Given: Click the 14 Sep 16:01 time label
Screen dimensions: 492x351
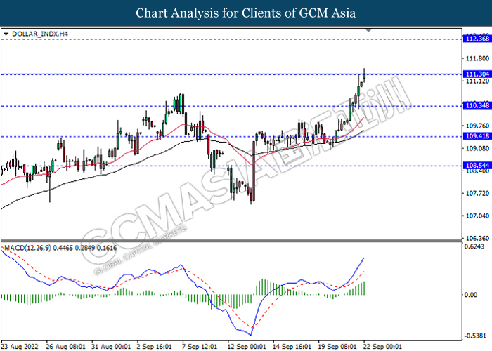Looking at the screenshot, I should (x=292, y=347).
